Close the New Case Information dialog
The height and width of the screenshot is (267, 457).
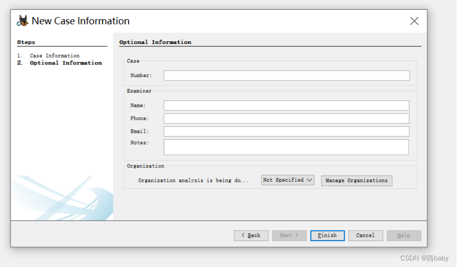tap(414, 21)
